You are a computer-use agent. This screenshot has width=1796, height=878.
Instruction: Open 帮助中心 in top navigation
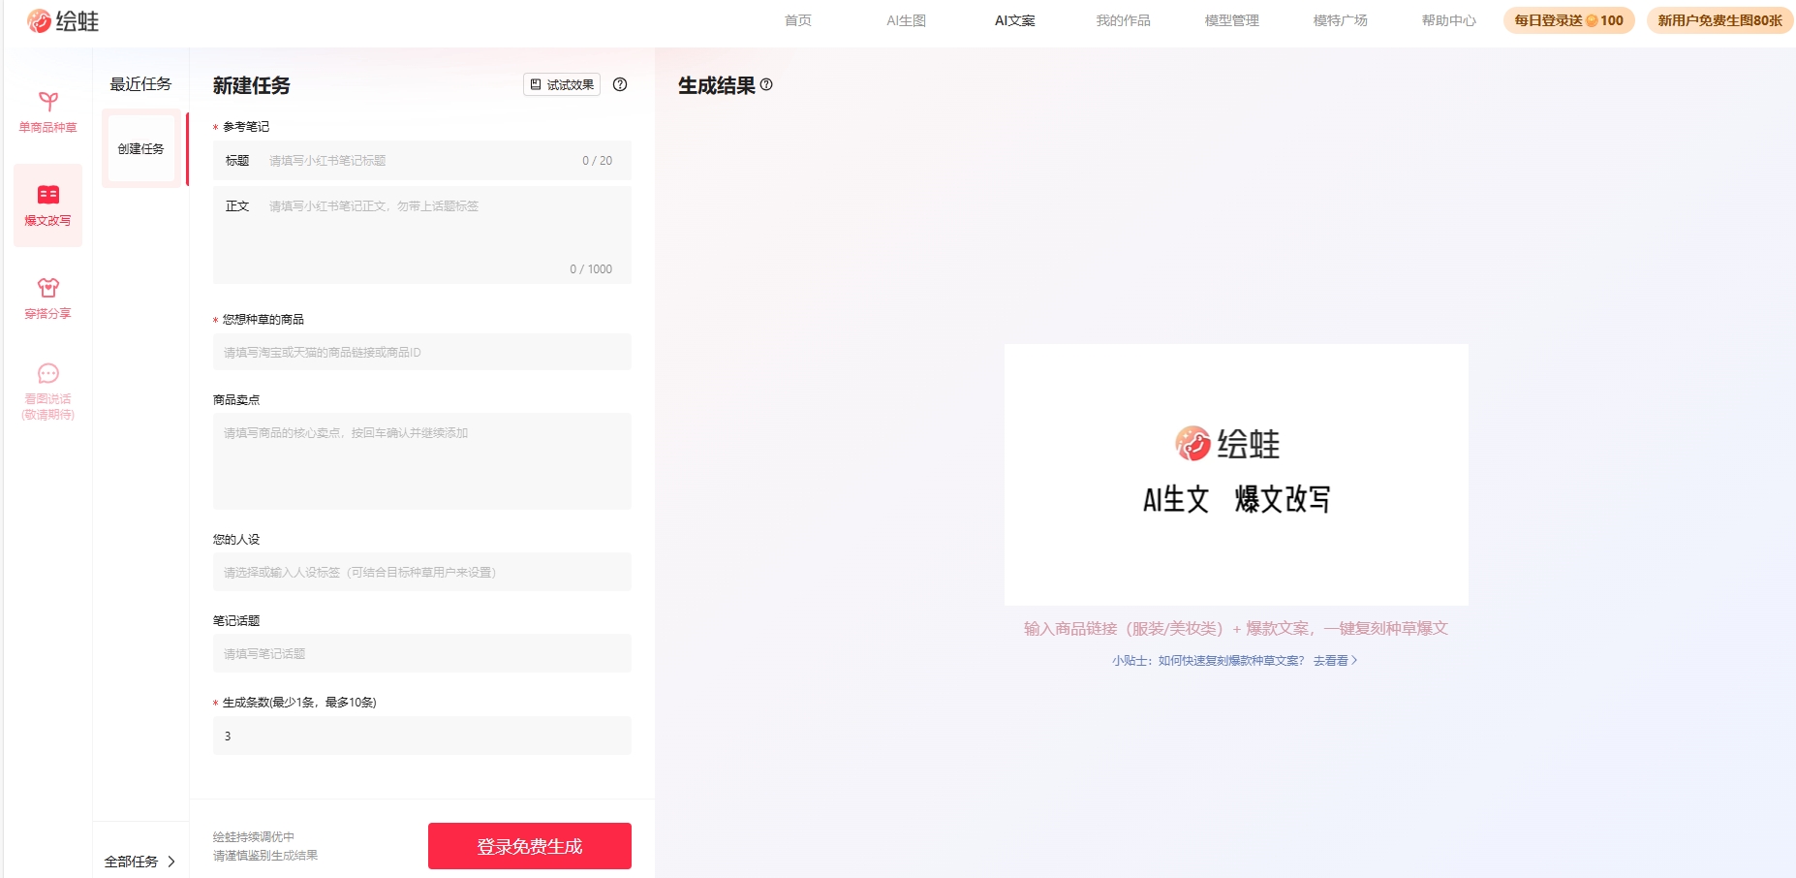click(x=1449, y=20)
